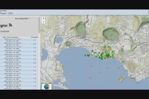Click the Flegrei 2014 header title
Screen dimensions: 149x99
pos(6,13)
